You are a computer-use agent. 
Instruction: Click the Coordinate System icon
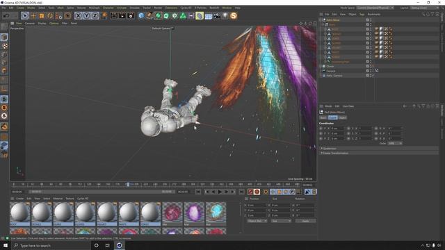click(104, 15)
